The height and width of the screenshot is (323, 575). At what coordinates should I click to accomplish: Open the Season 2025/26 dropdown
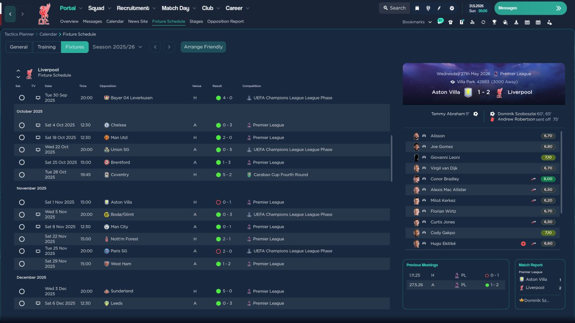[117, 47]
